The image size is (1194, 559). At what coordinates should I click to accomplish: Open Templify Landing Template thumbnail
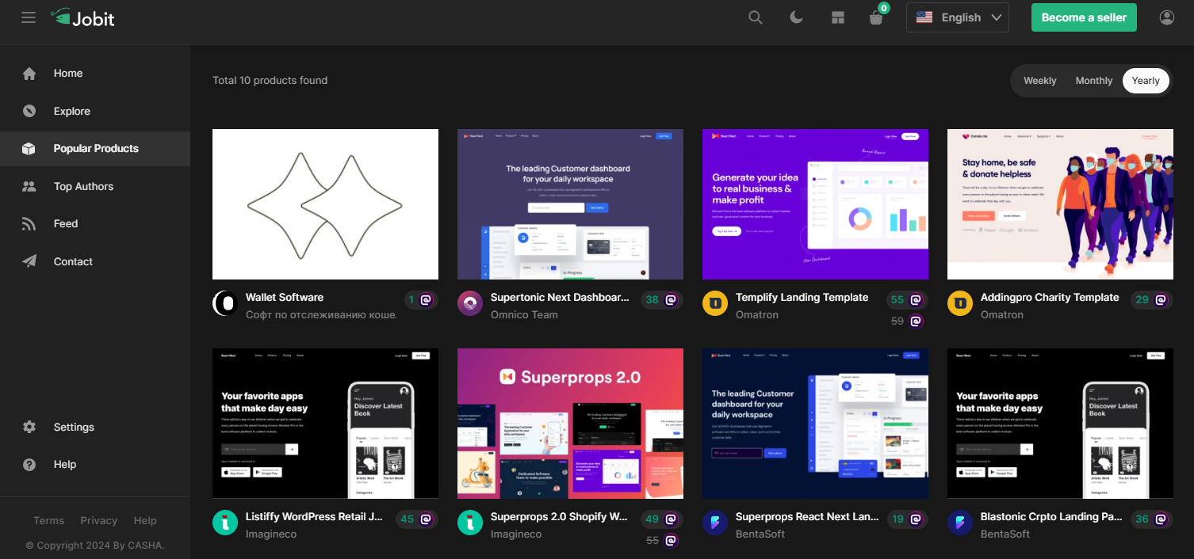click(x=815, y=204)
